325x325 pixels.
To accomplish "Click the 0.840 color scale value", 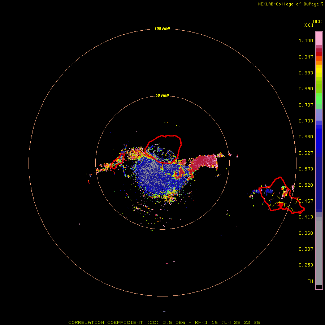I will pos(306,89).
